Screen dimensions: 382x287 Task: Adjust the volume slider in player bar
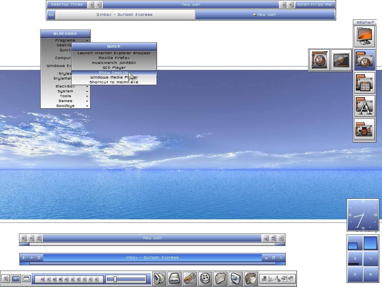115,279
